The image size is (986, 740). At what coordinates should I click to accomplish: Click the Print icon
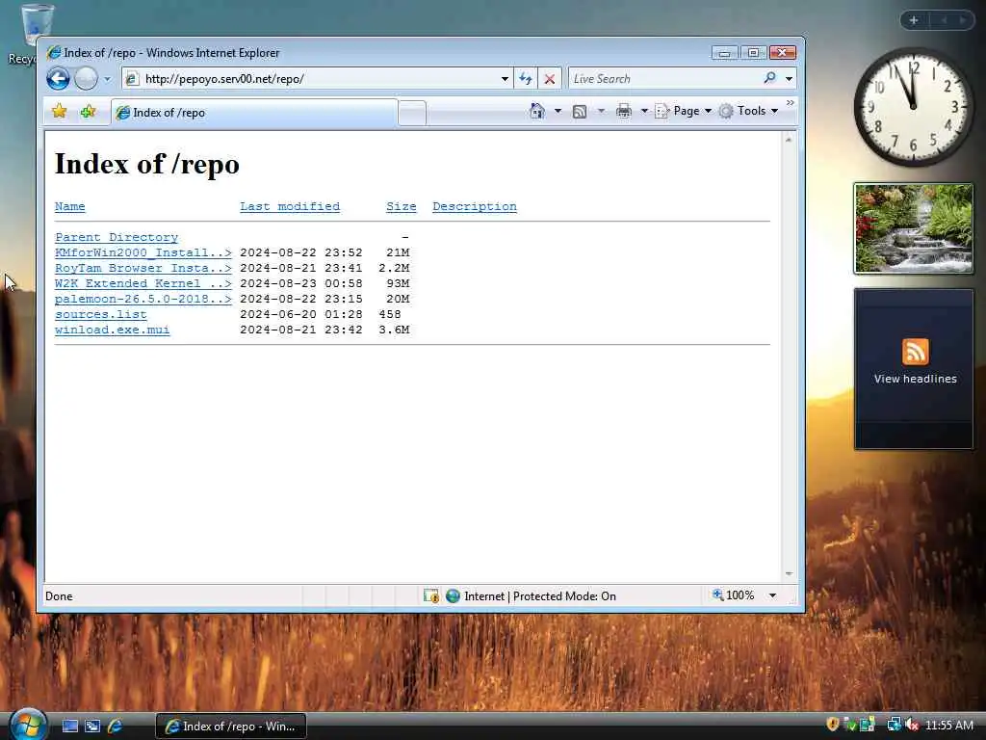pyautogui.click(x=624, y=112)
